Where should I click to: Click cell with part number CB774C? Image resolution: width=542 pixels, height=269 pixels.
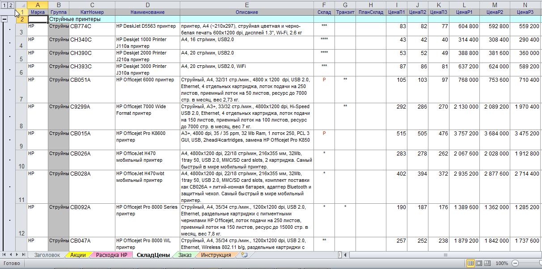click(92, 29)
